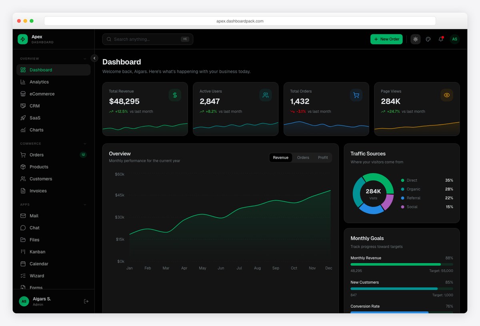Image resolution: width=480 pixels, height=326 pixels.
Task: Click the eye icon on Page Views card
Action: [x=447, y=95]
